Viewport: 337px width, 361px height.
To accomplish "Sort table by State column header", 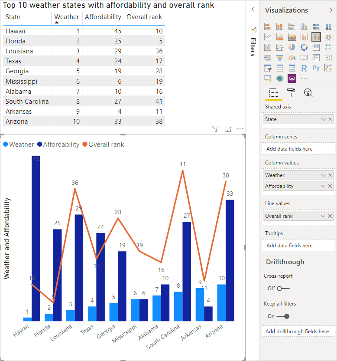I will (13, 17).
